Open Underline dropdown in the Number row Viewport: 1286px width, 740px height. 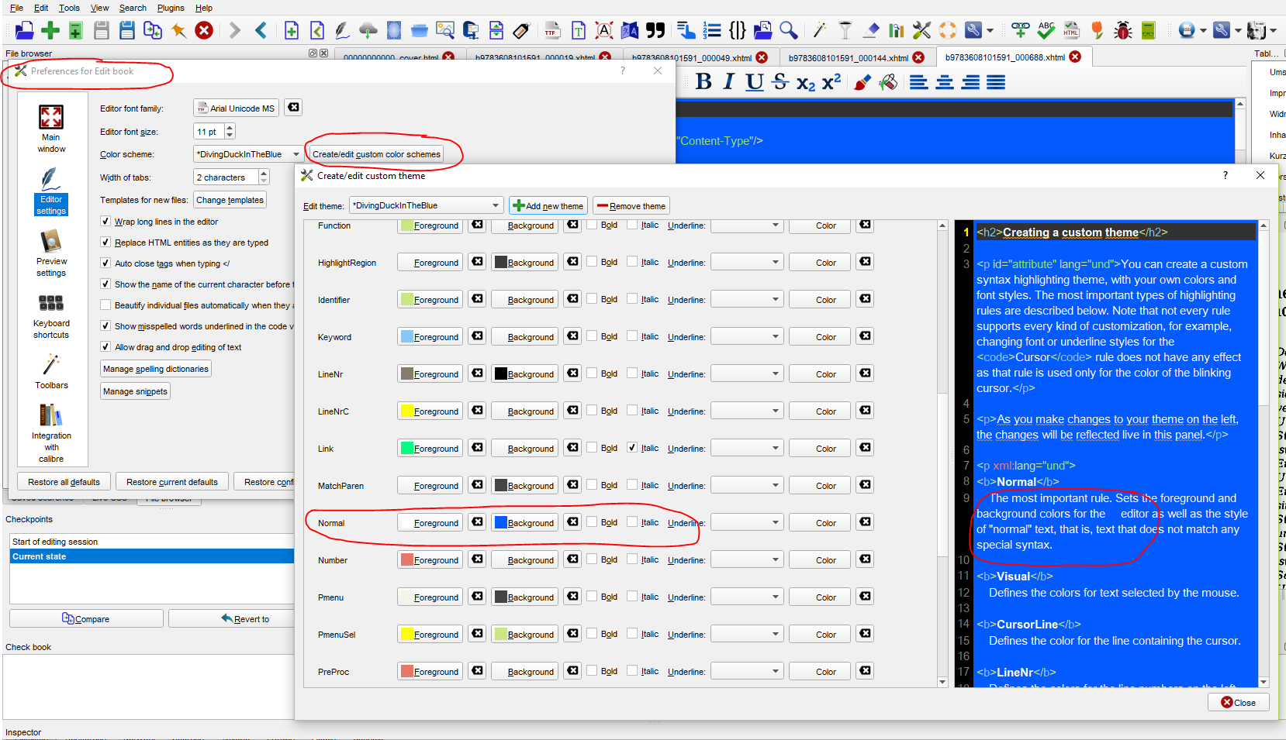pyautogui.click(x=747, y=560)
